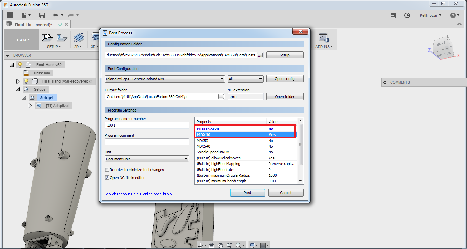Select the Pan hand tool

[221, 245]
